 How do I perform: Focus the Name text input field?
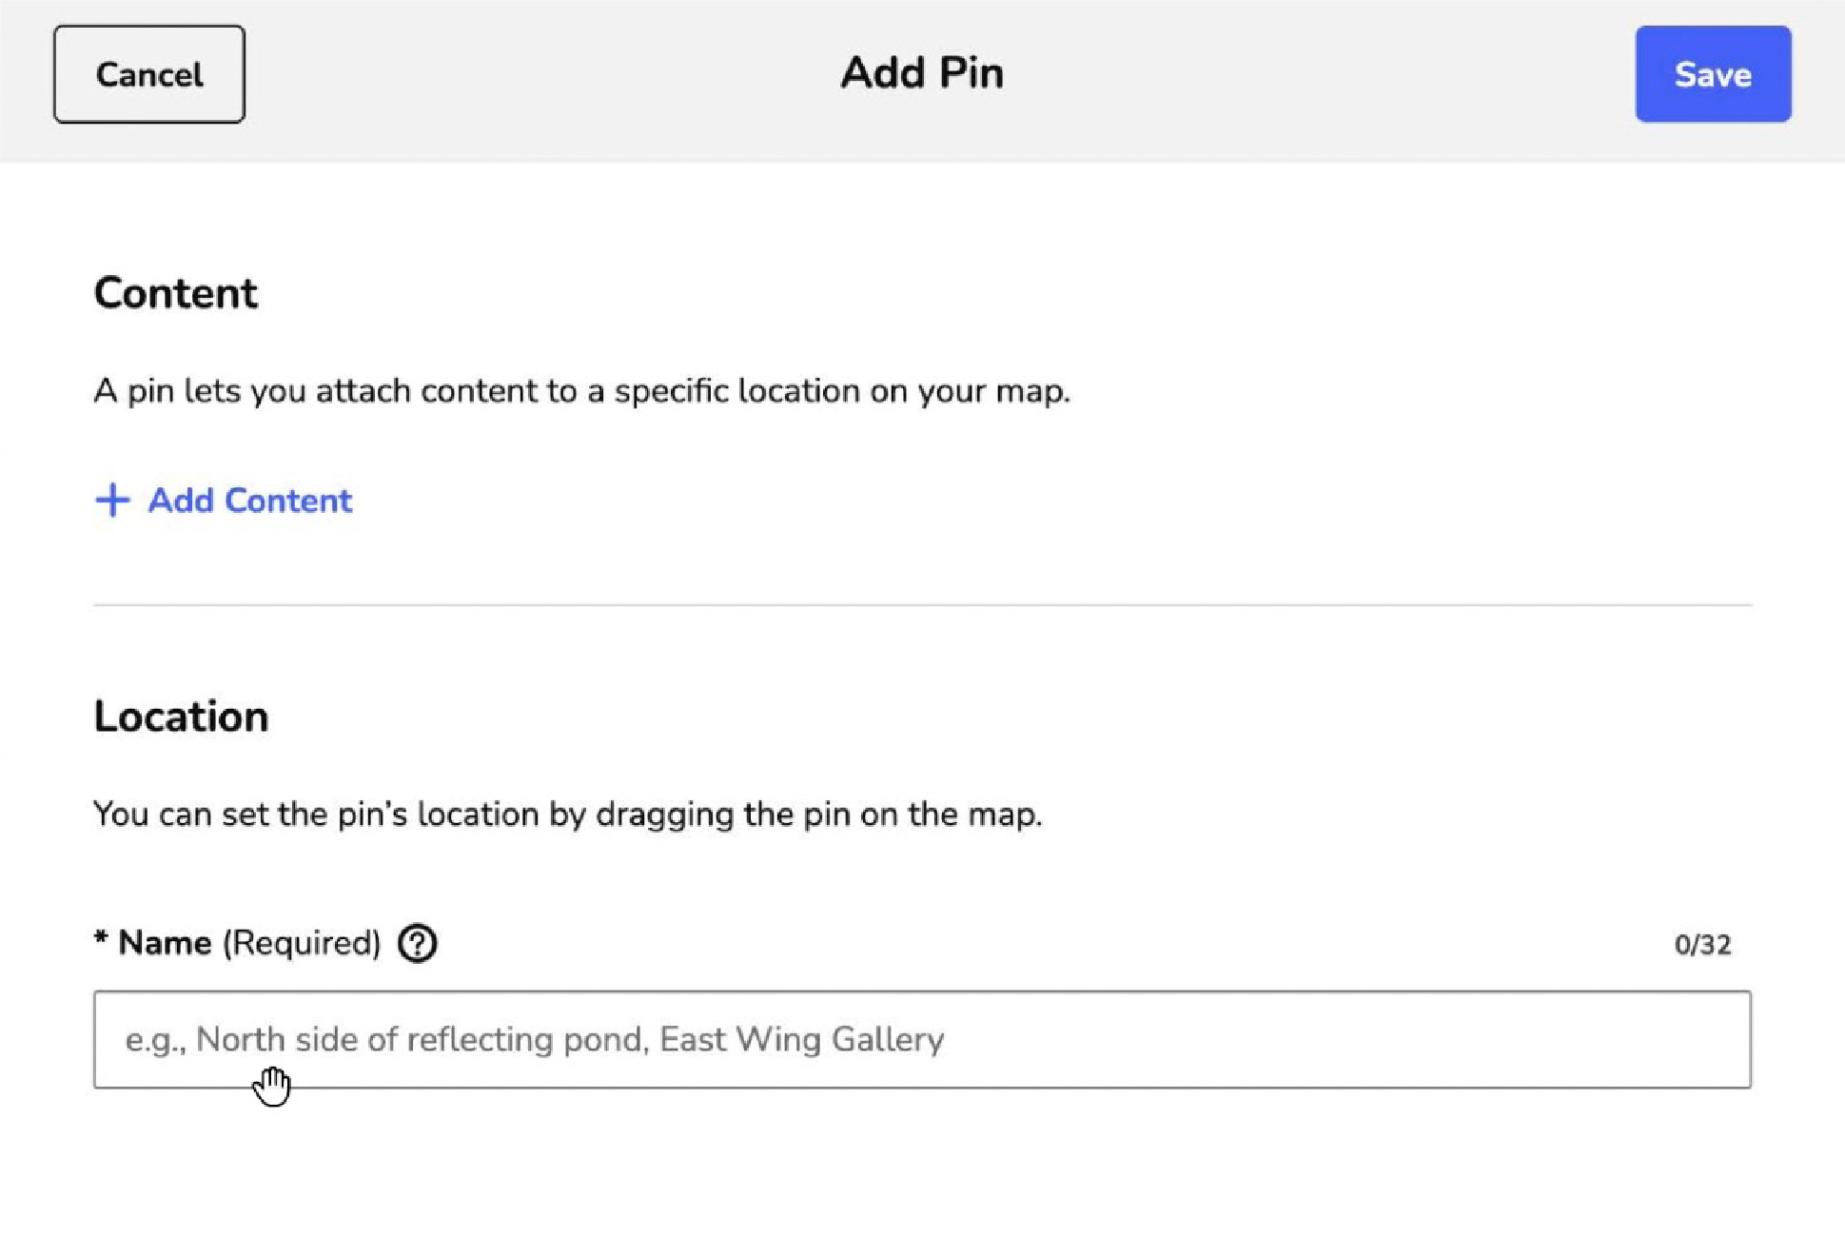tap(921, 1039)
